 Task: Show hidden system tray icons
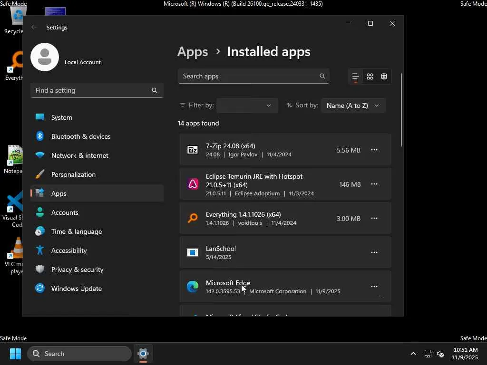pyautogui.click(x=413, y=354)
